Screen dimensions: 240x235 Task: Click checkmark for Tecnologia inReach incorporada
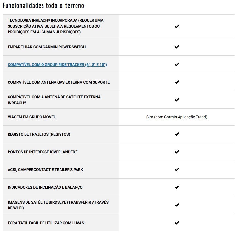coord(177,26)
